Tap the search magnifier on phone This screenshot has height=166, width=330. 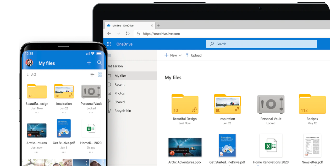point(99,63)
